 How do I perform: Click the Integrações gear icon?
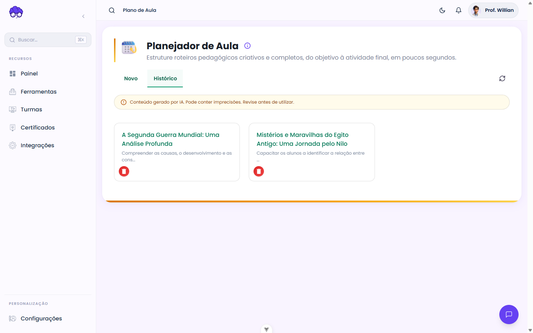pyautogui.click(x=13, y=145)
